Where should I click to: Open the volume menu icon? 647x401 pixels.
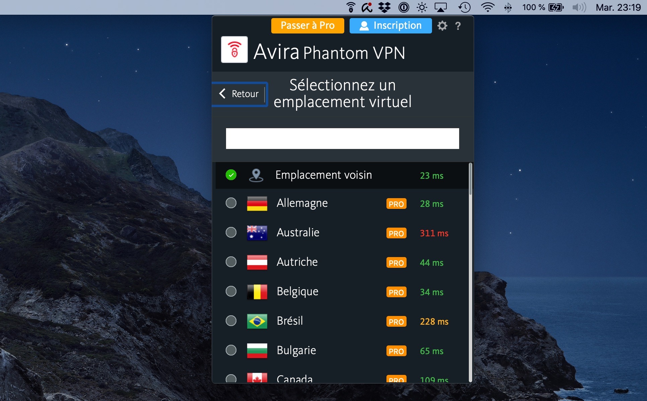click(x=579, y=7)
